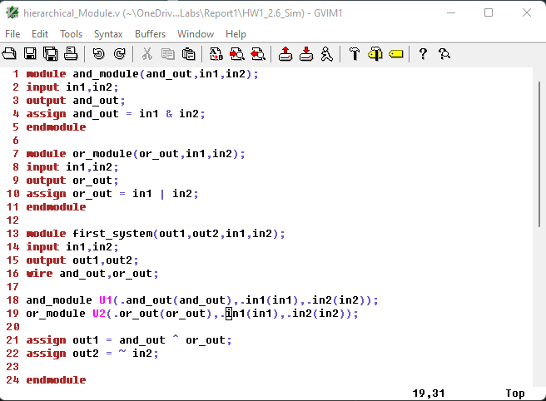Run the Make hammer tool icon
The width and height of the screenshot is (546, 401).
point(355,54)
